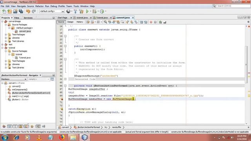Screen dimensions: 251x141
Task: Click the newbuffer breadcrumb item
Action: (x=116, y=127)
